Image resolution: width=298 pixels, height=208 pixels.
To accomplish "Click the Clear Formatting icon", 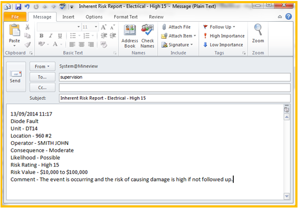I will tap(104, 45).
